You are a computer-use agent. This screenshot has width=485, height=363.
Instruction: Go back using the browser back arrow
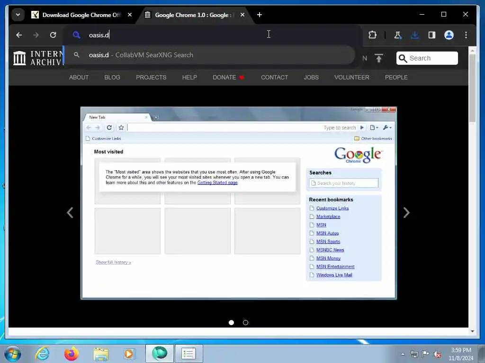(19, 35)
